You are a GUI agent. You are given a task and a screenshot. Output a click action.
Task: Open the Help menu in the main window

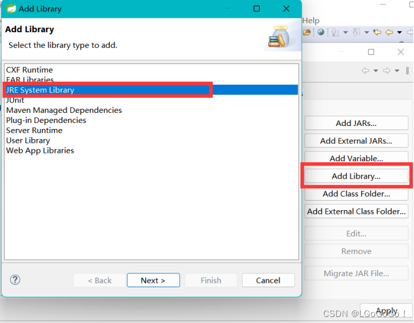[x=311, y=20]
